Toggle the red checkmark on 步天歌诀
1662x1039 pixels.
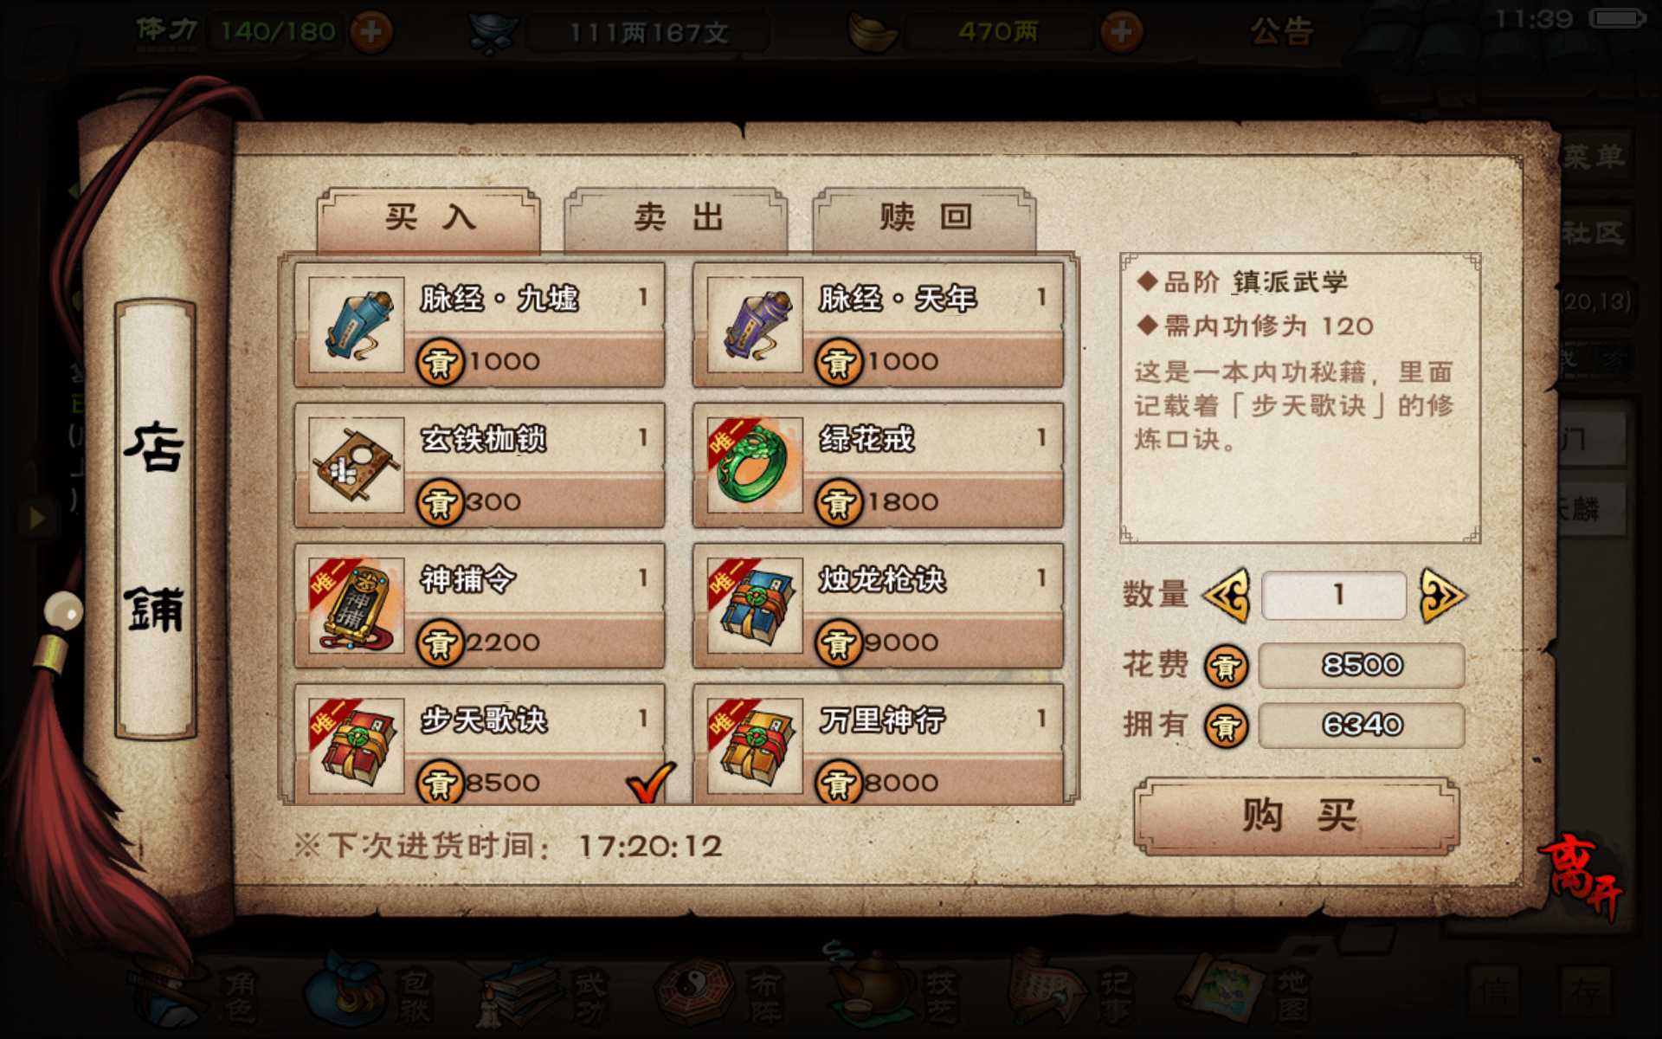coord(650,783)
